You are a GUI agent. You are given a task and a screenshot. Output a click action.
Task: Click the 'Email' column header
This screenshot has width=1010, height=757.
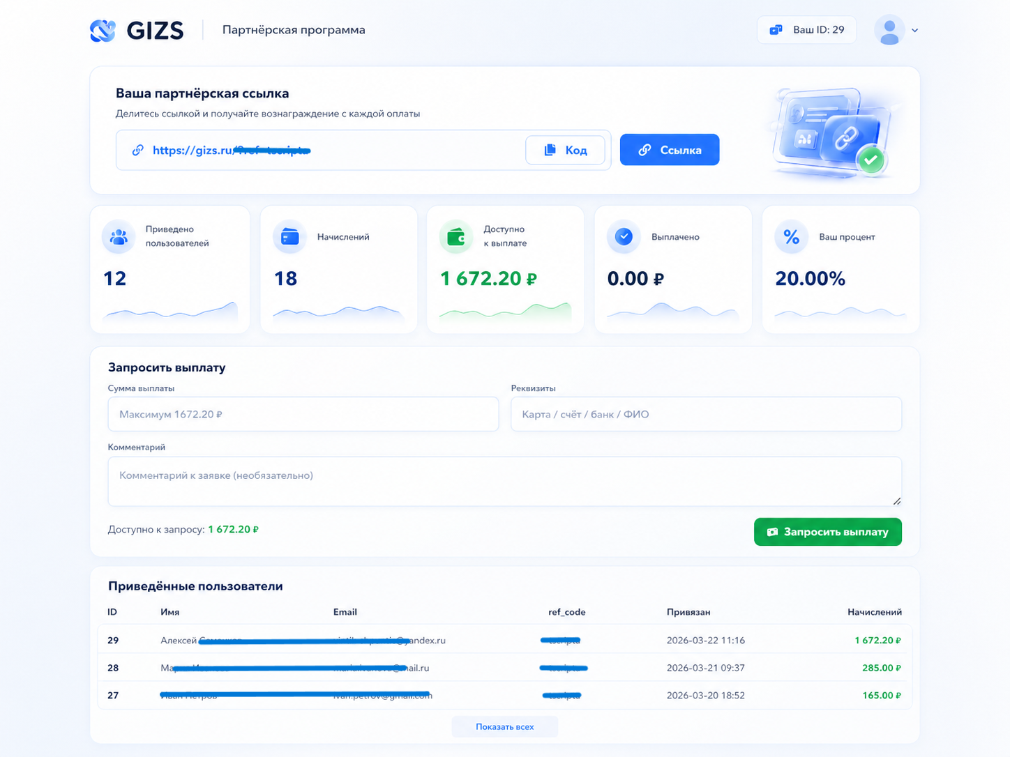click(x=345, y=612)
